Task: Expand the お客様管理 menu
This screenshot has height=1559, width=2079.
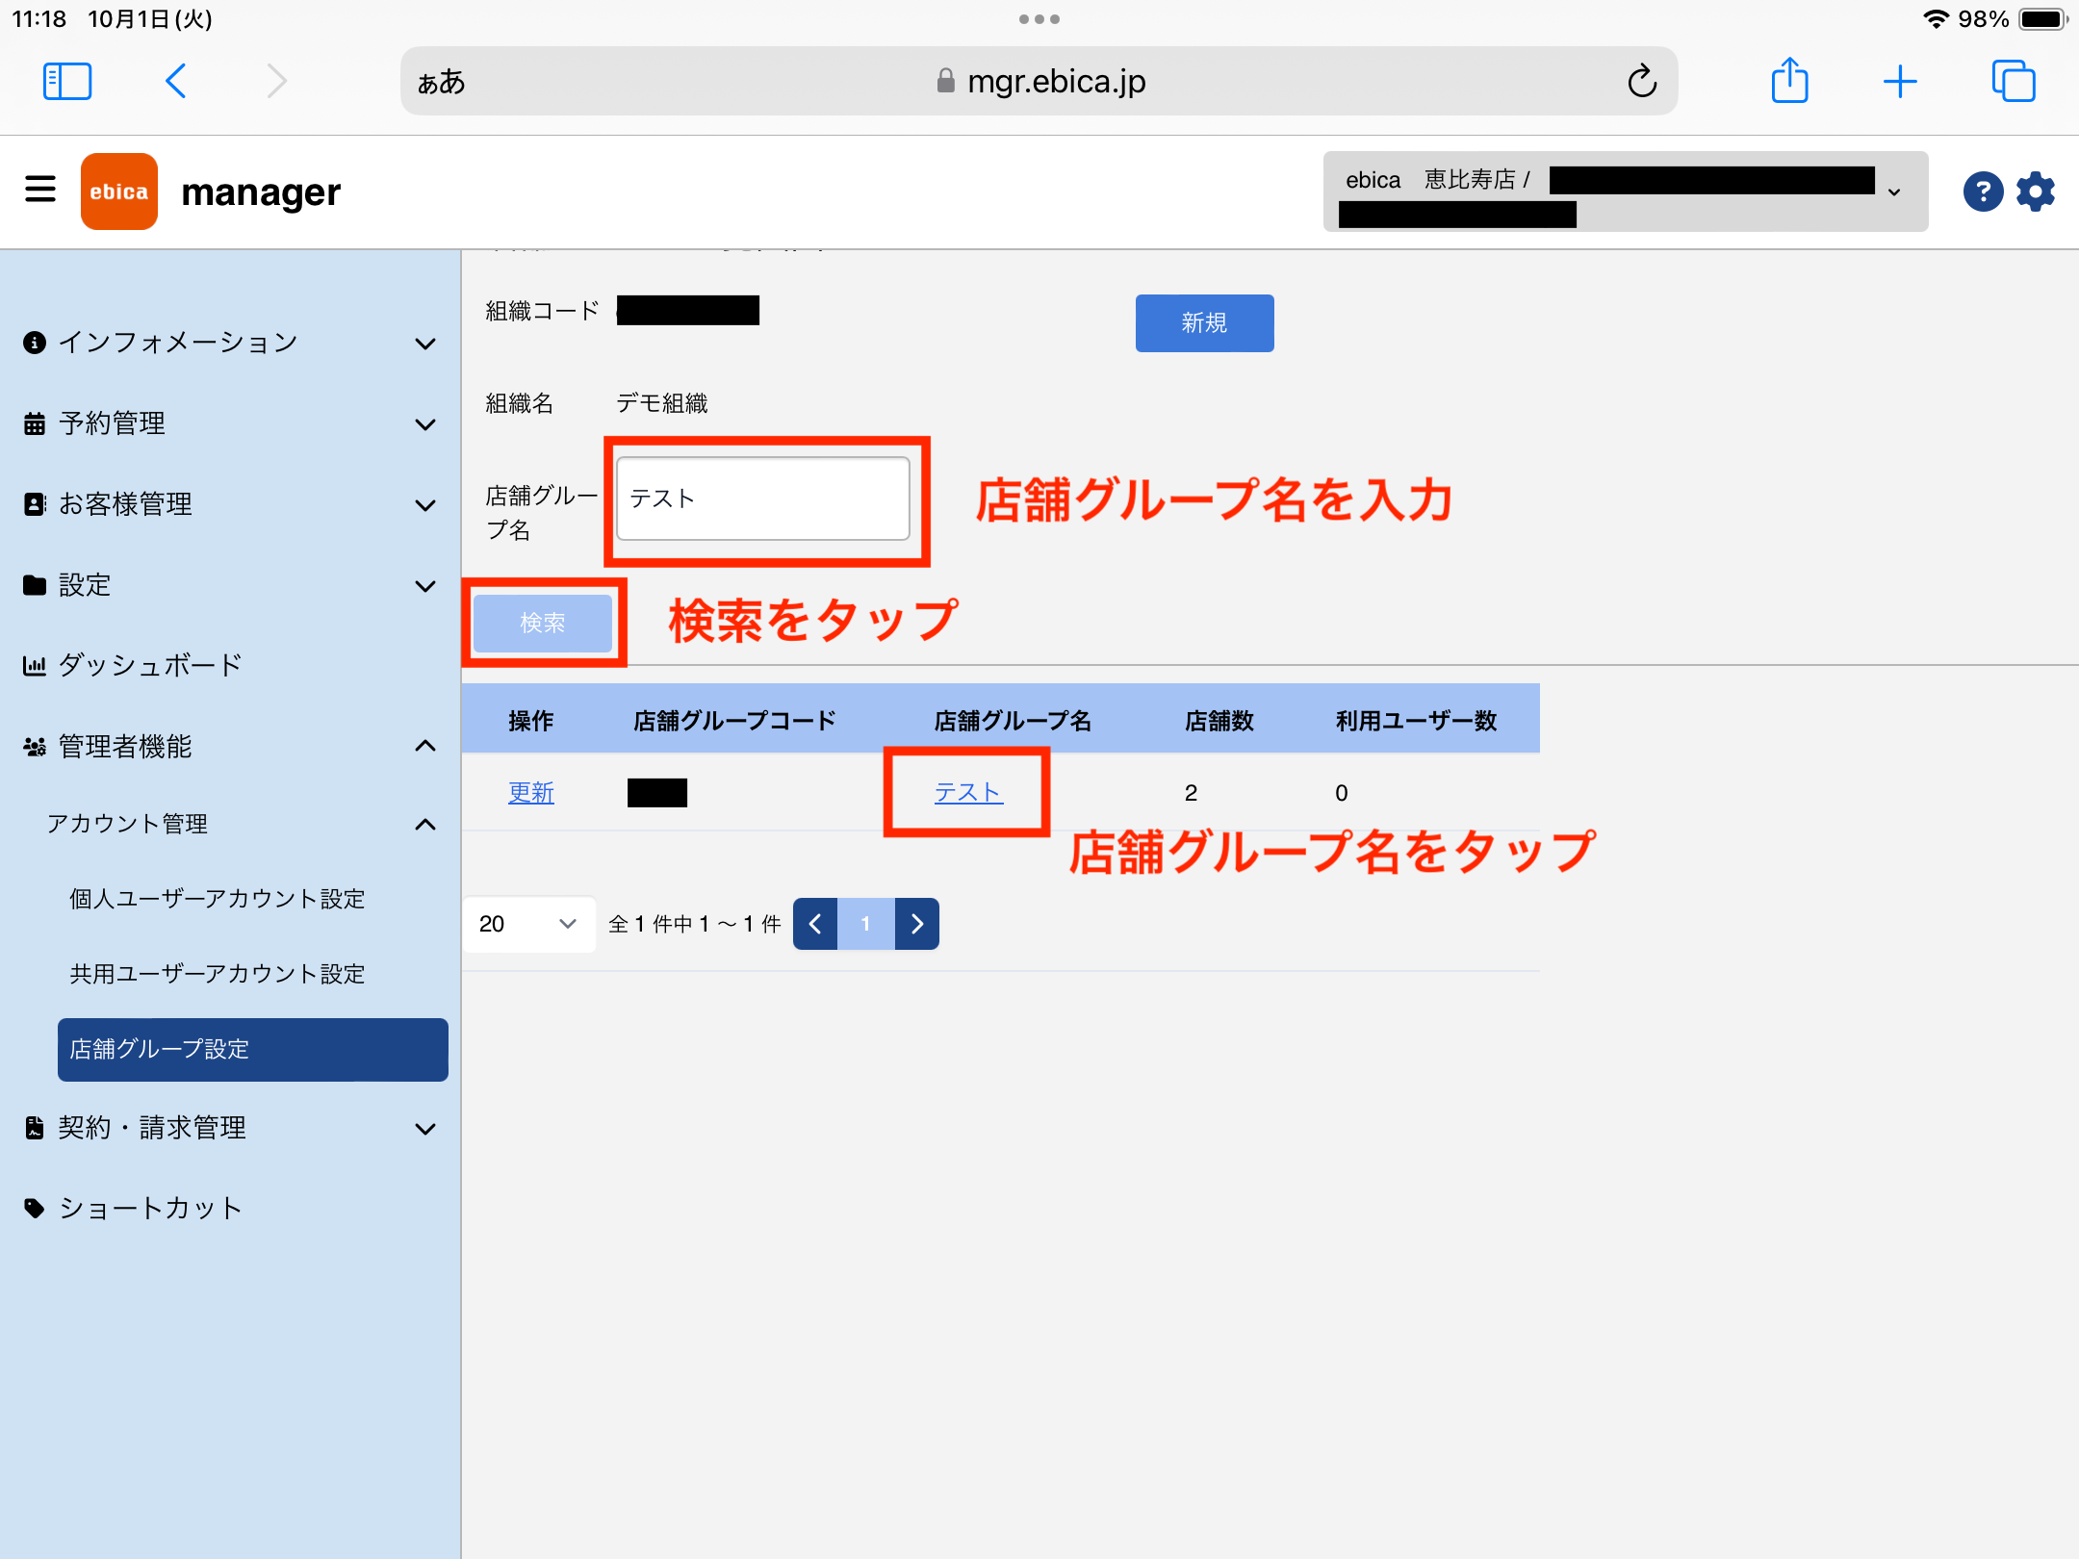Action: [230, 504]
